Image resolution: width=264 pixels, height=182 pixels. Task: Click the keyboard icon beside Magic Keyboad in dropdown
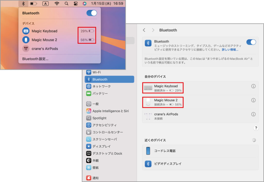point(26,31)
